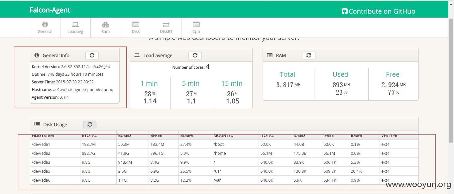
Task: Click the /home mount point cell
Action: tap(235, 153)
